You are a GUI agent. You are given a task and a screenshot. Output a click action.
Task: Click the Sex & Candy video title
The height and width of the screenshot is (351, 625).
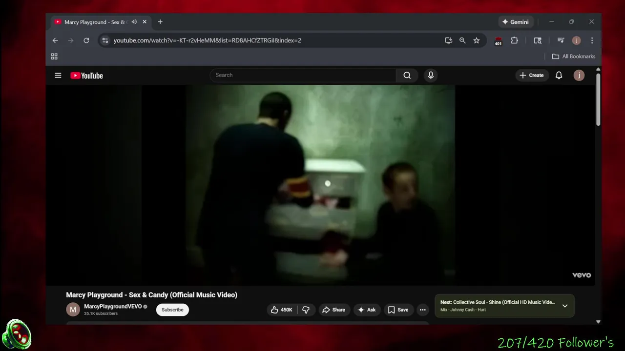coord(152,295)
